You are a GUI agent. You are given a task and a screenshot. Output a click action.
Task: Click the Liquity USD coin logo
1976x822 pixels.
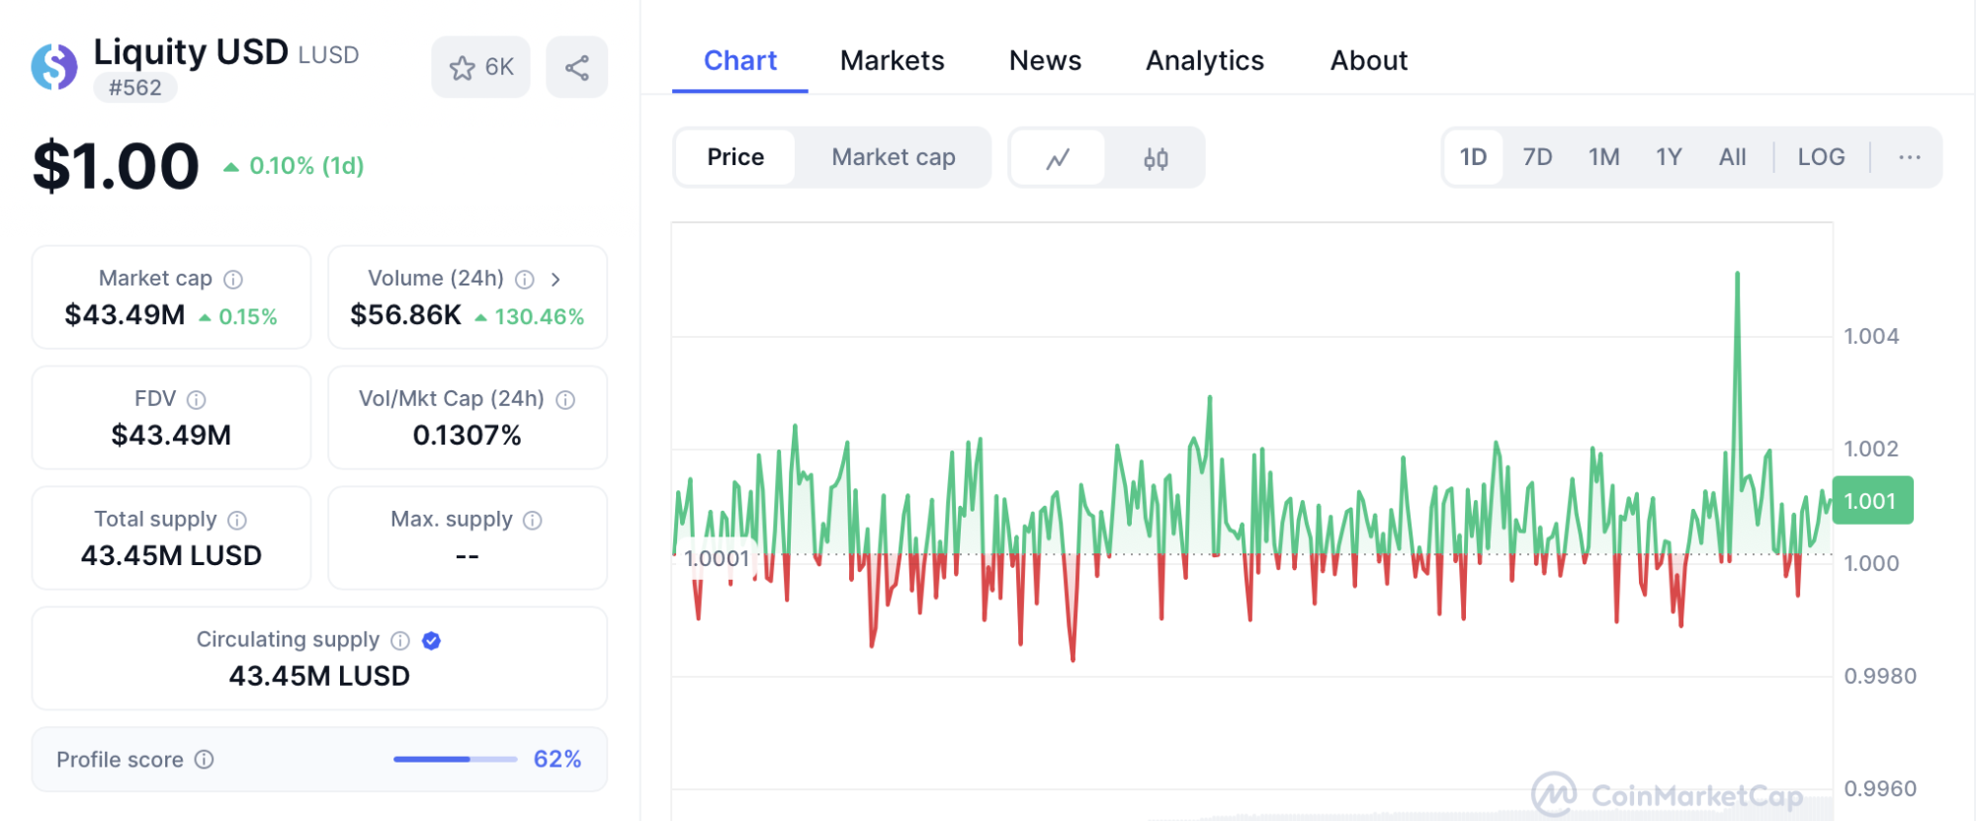pyautogui.click(x=54, y=67)
